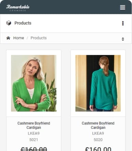This screenshot has width=132, height=151.
Task: Open the Cashmere Boyfriend Cardigan title for 5020
Action: [98, 125]
